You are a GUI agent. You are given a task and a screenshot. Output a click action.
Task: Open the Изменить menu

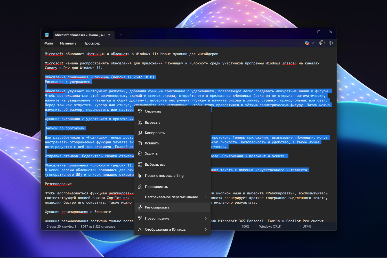(x=68, y=43)
